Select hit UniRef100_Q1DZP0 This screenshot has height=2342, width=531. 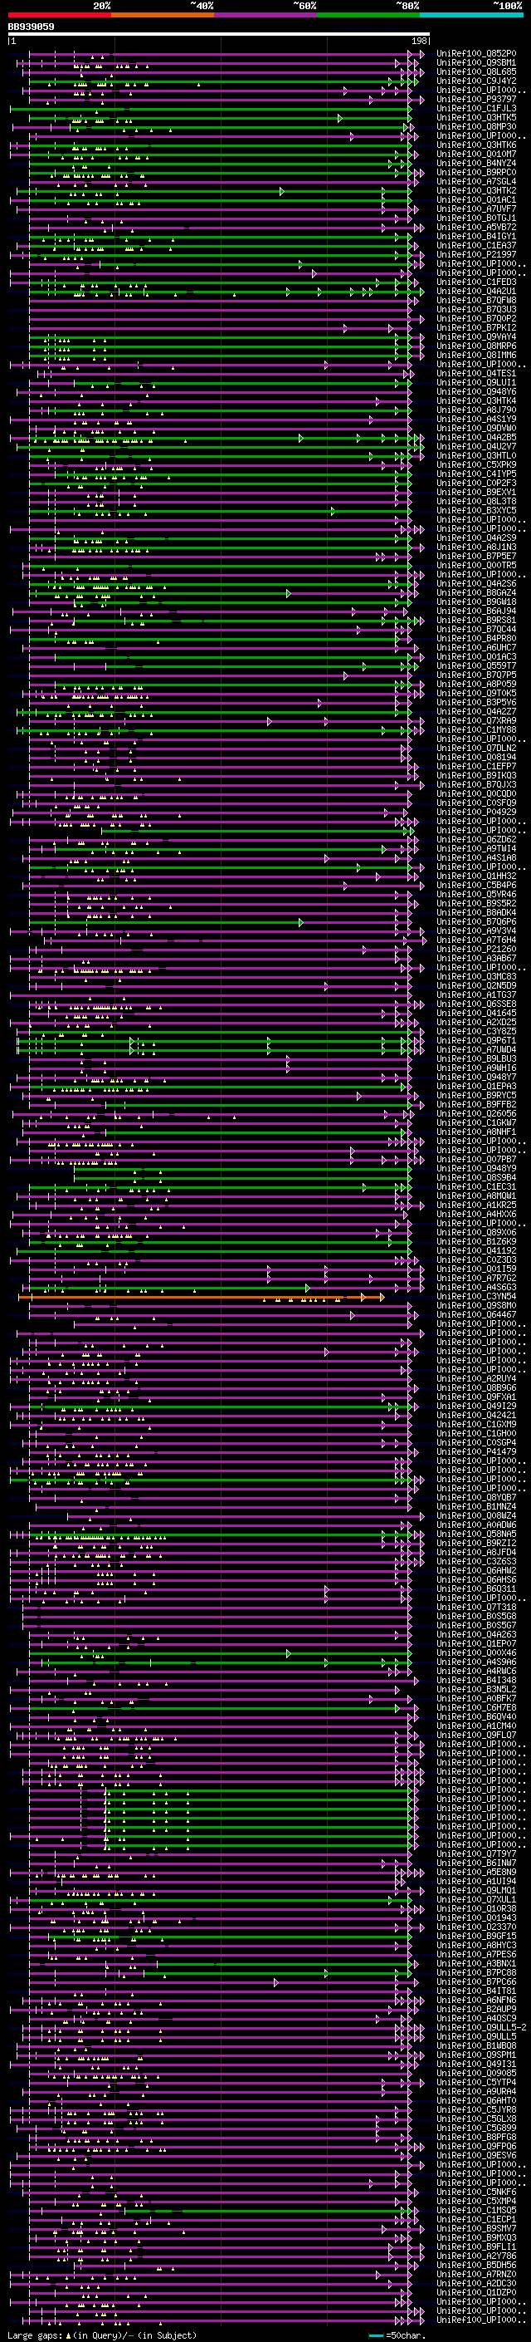point(476,2293)
